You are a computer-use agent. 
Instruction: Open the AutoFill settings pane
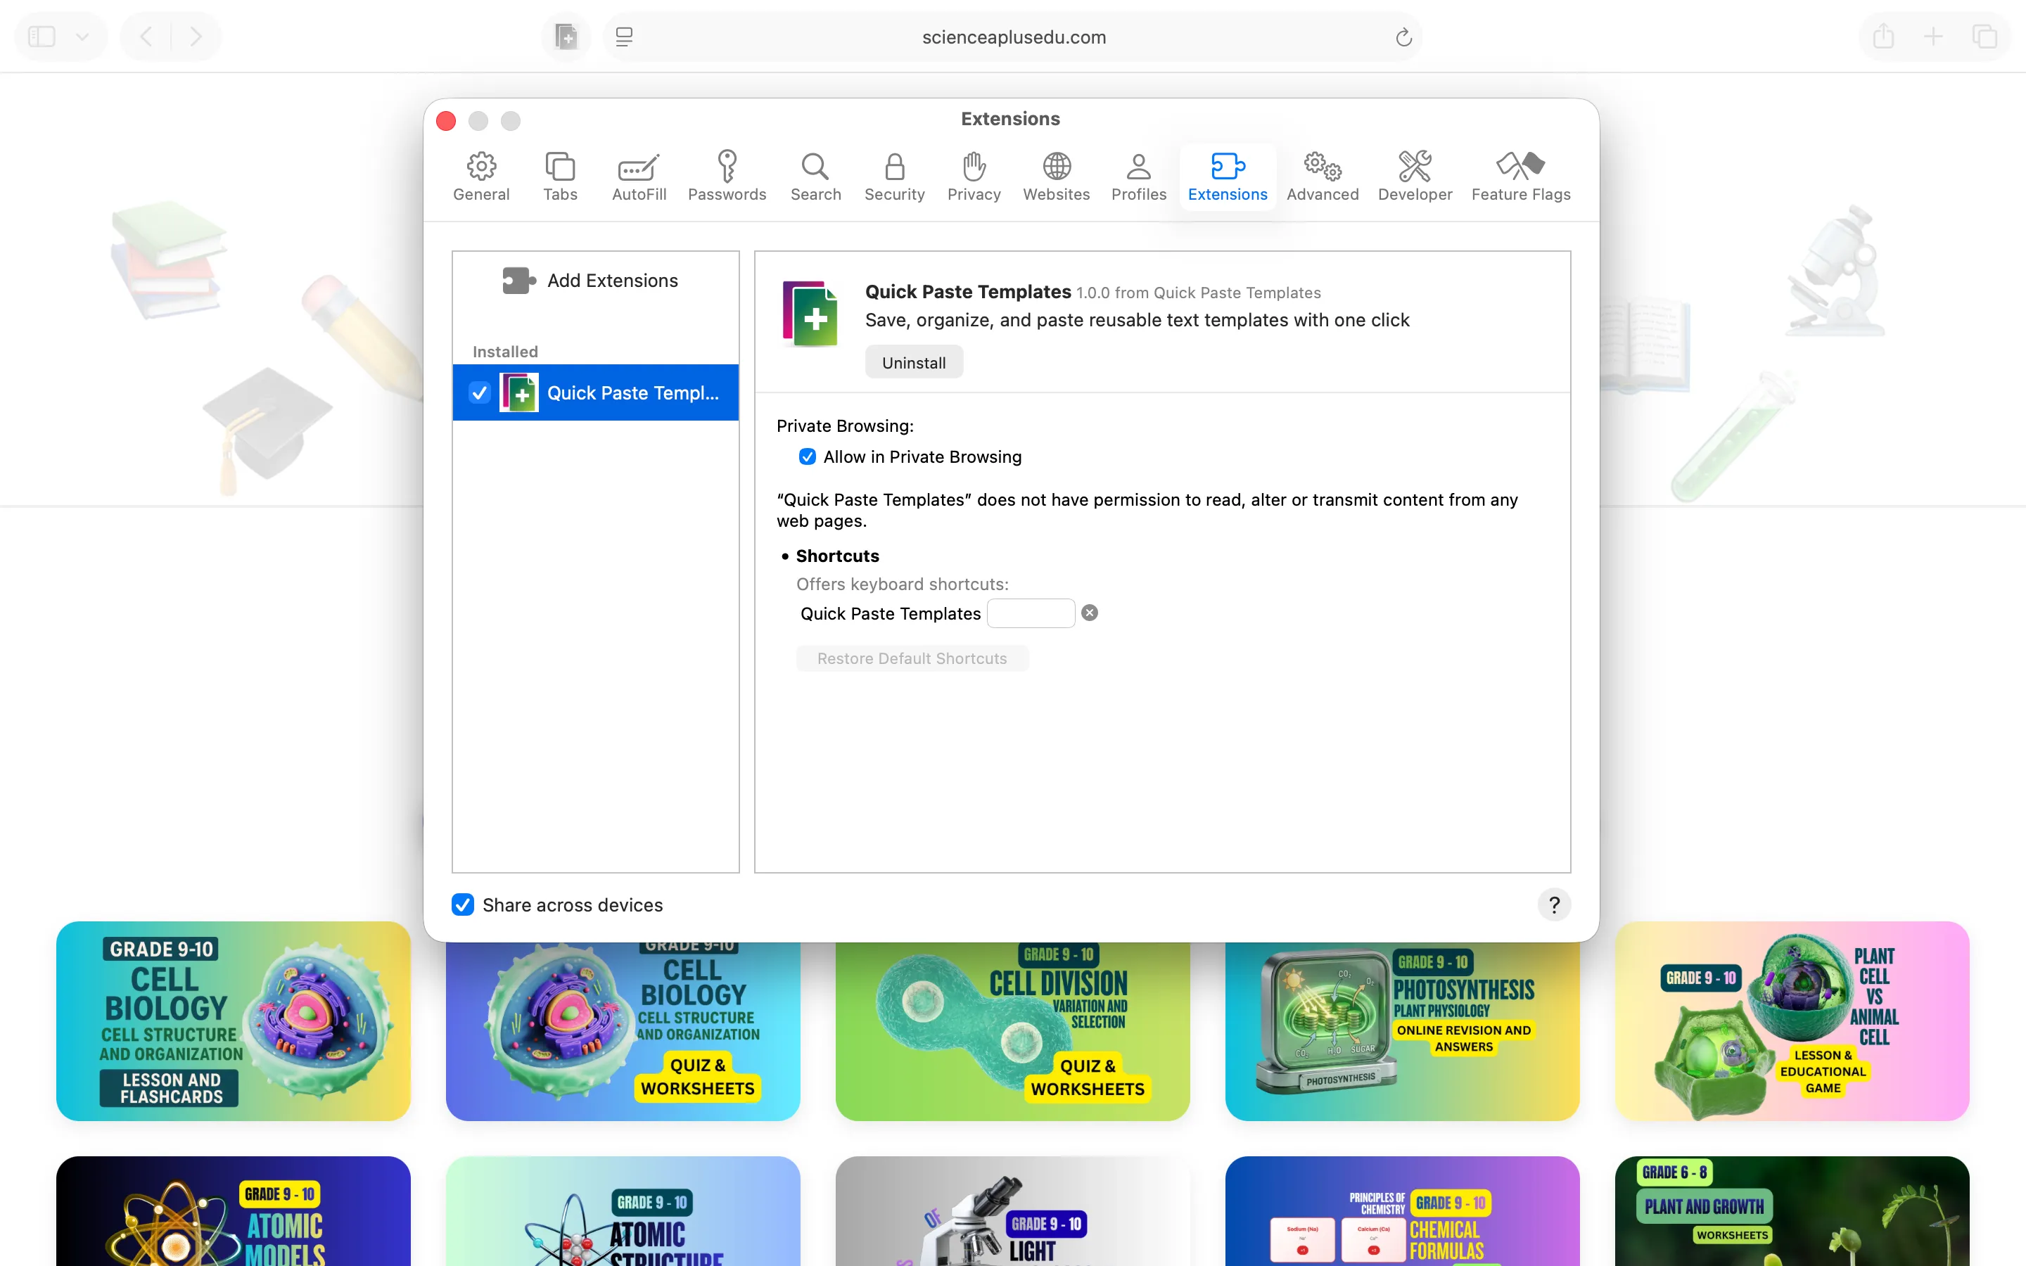pyautogui.click(x=639, y=177)
